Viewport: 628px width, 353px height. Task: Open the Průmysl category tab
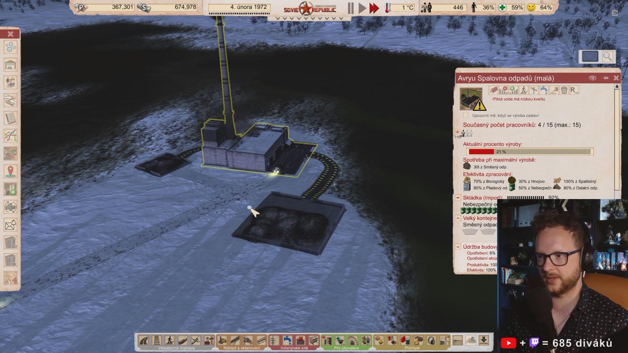coord(412,348)
